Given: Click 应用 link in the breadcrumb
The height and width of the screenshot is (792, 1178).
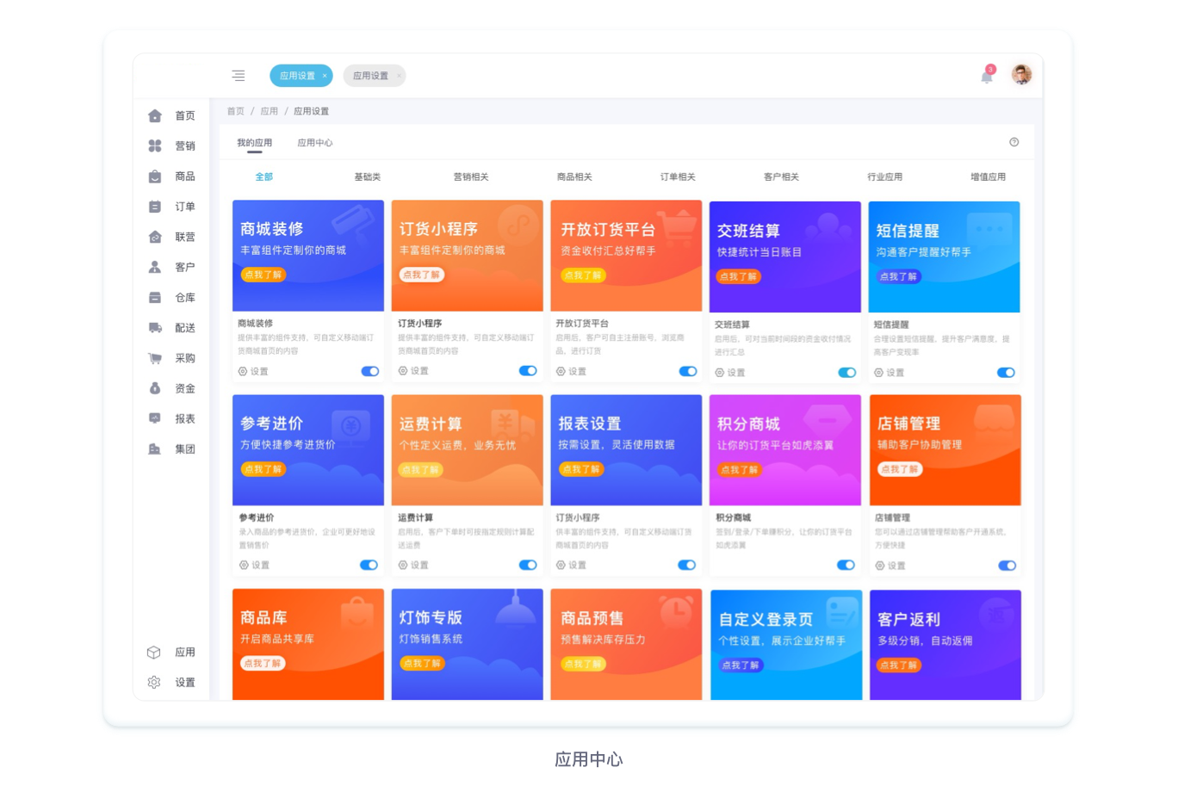Looking at the screenshot, I should (270, 111).
